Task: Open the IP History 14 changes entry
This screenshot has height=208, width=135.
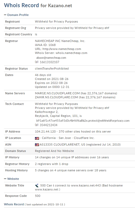Action: click(72, 157)
